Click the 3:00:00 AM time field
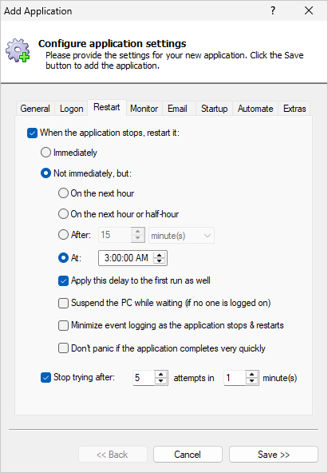This screenshot has height=473, width=328. (126, 258)
